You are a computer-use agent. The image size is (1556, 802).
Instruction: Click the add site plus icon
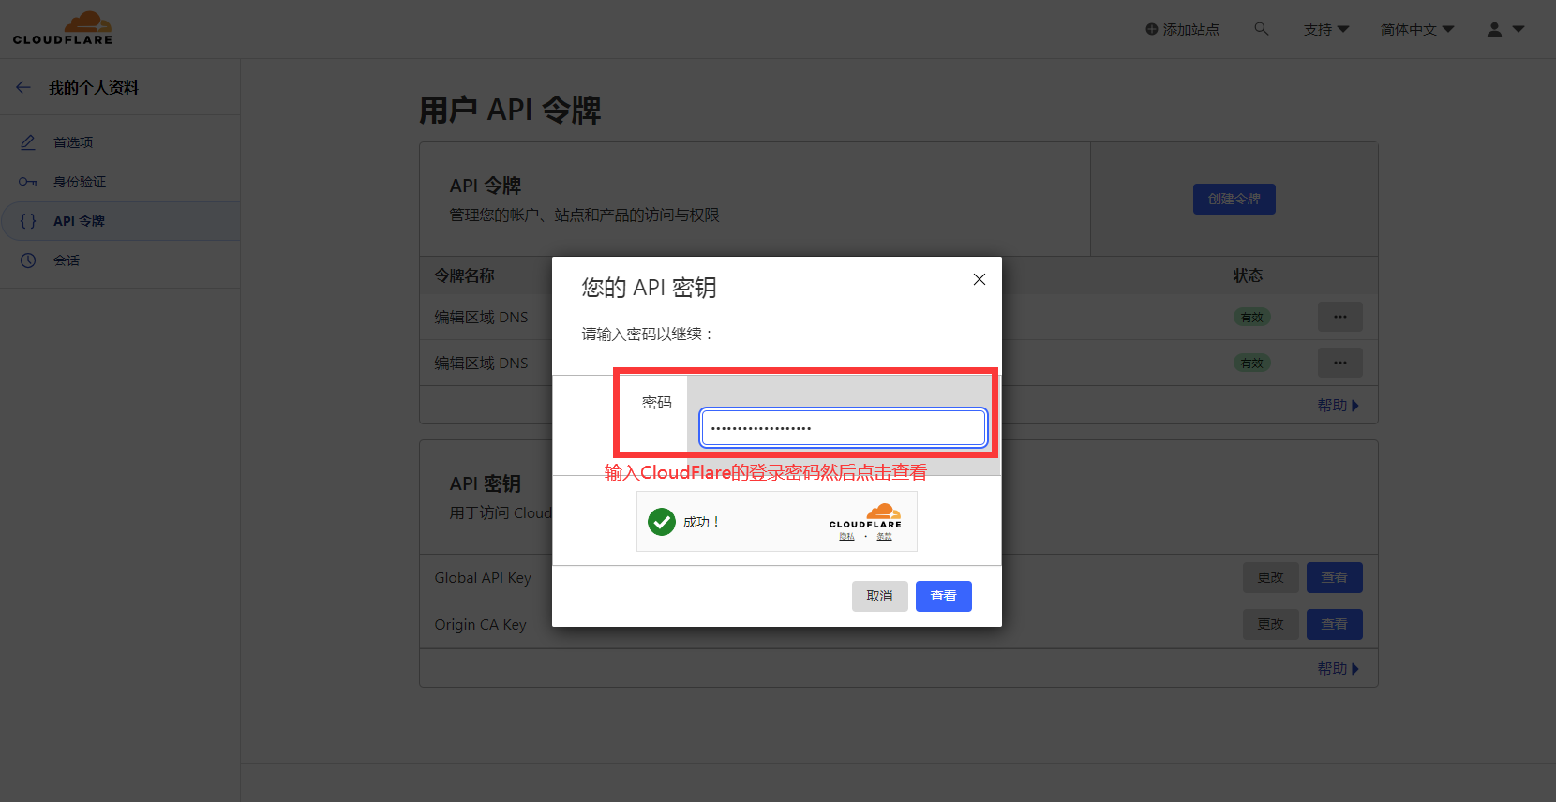[x=1151, y=29]
